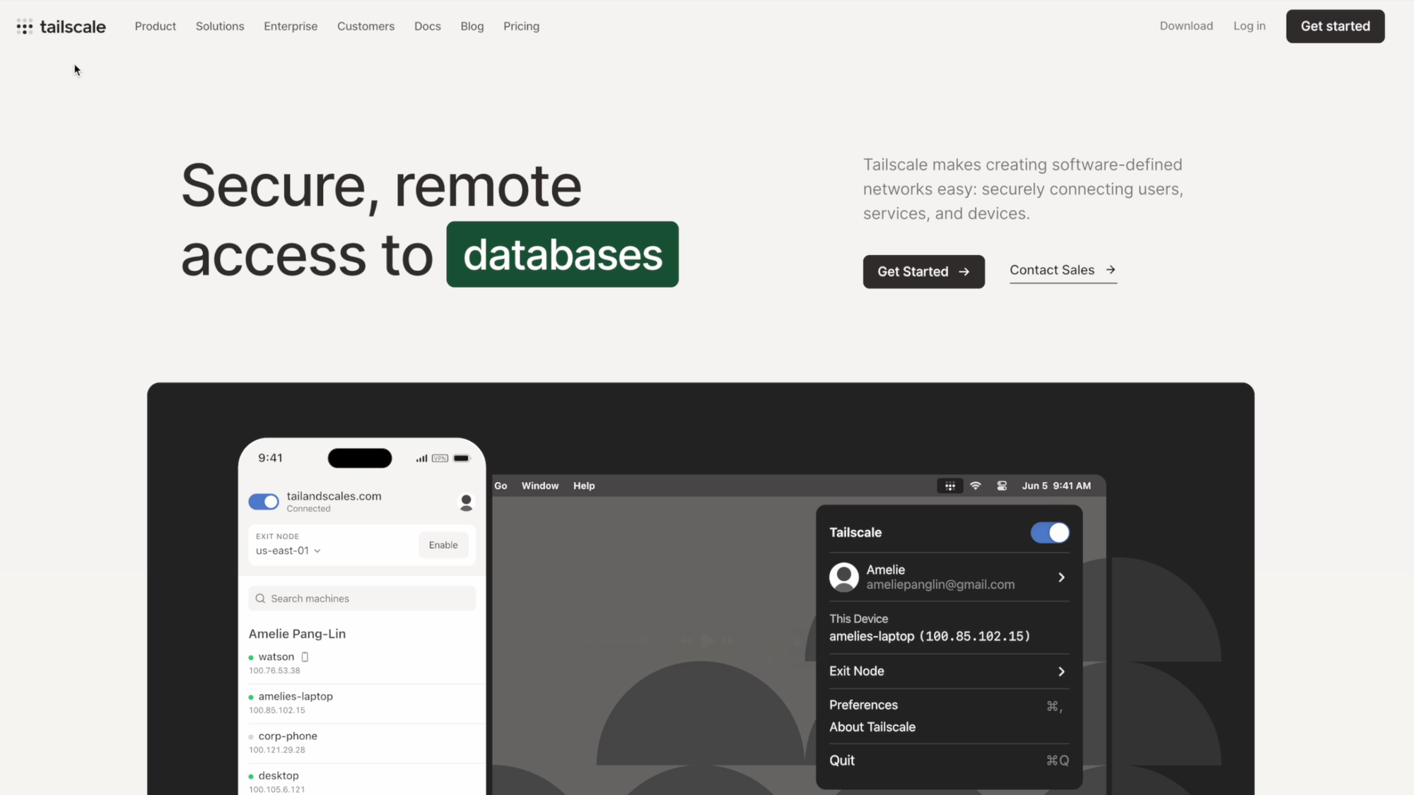Viewport: 1414px width, 795px height.
Task: Open the Solutions menu
Action: point(220,26)
